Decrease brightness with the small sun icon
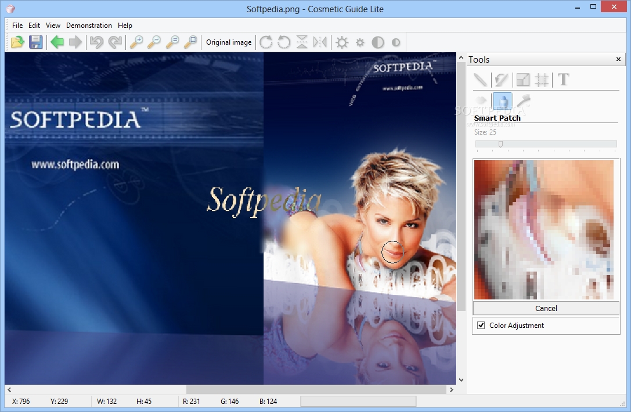 [x=360, y=42]
